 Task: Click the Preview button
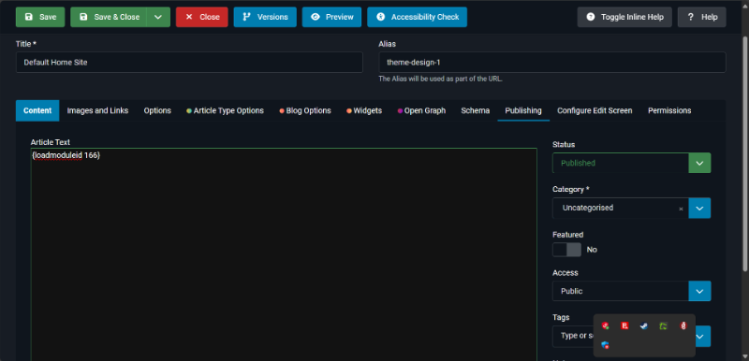(x=332, y=17)
